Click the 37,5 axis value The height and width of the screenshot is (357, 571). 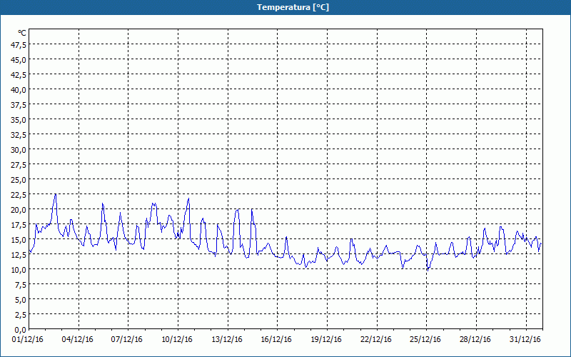pyautogui.click(x=19, y=105)
